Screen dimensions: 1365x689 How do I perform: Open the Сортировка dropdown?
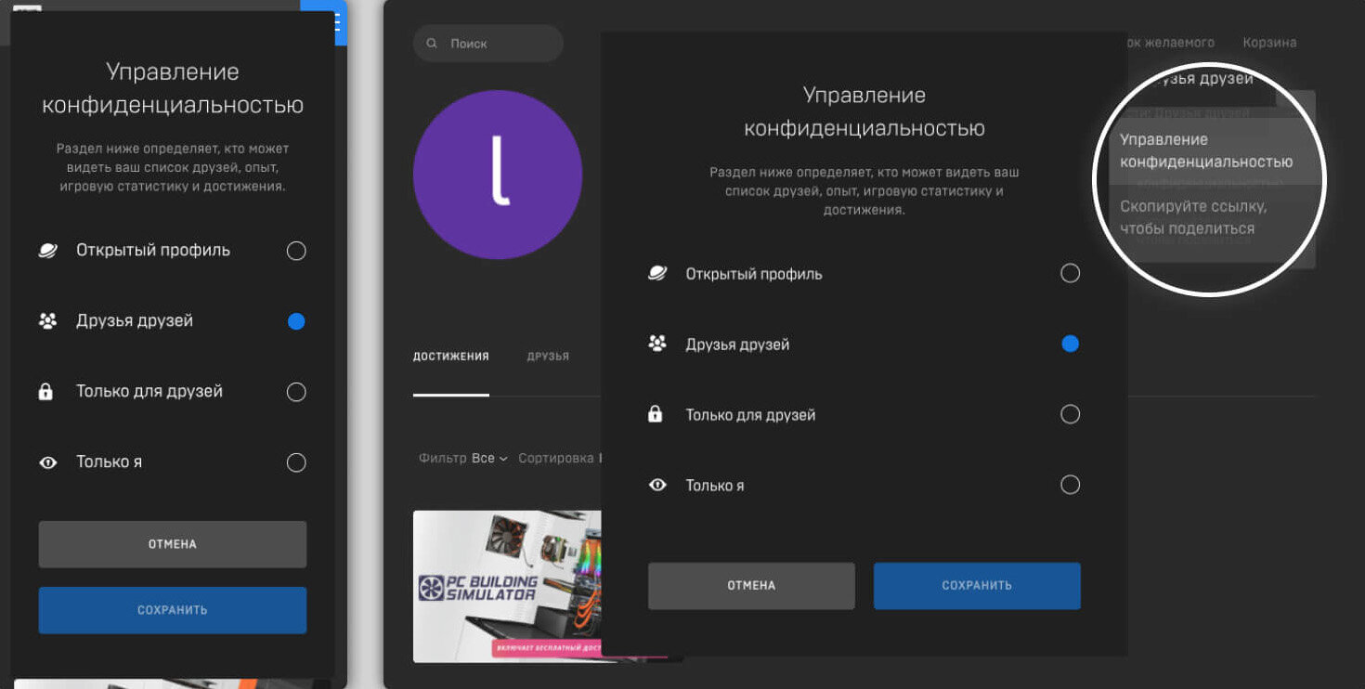pyautogui.click(x=559, y=459)
